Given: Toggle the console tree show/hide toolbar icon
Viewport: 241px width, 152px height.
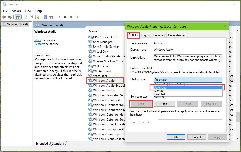Looking at the screenshot, I should pos(18,17).
